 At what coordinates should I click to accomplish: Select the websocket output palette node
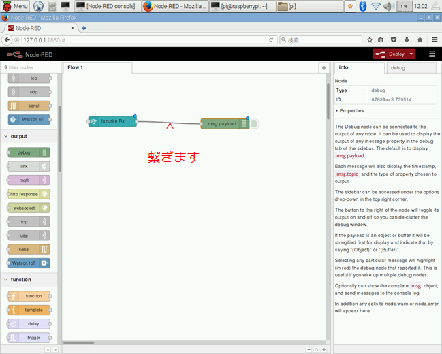[x=29, y=208]
